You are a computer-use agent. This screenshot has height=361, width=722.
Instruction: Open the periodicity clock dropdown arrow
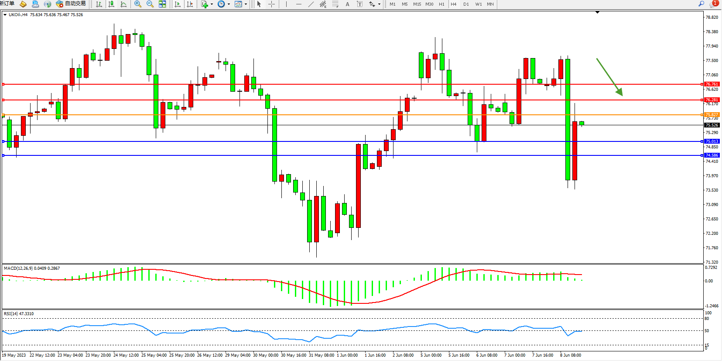pos(229,4)
